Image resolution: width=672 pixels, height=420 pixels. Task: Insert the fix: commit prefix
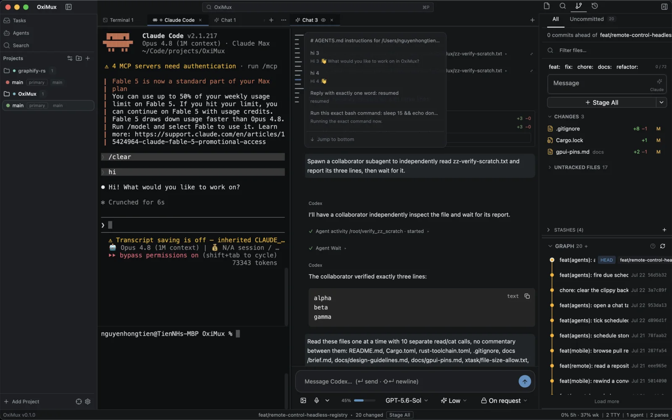tap(569, 67)
